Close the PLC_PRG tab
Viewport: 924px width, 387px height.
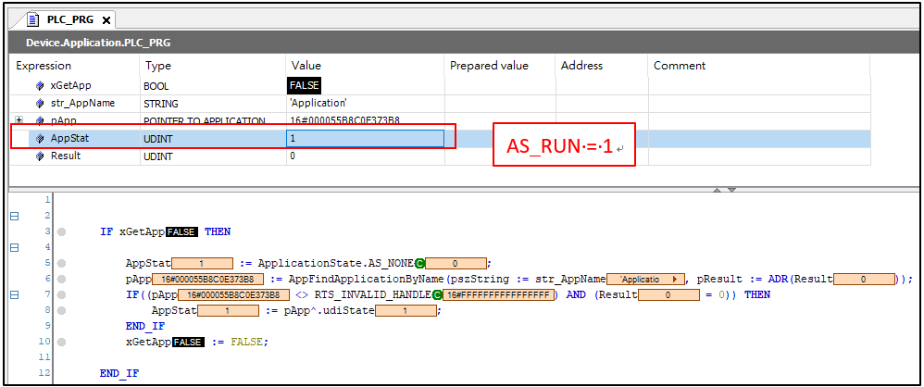106,20
